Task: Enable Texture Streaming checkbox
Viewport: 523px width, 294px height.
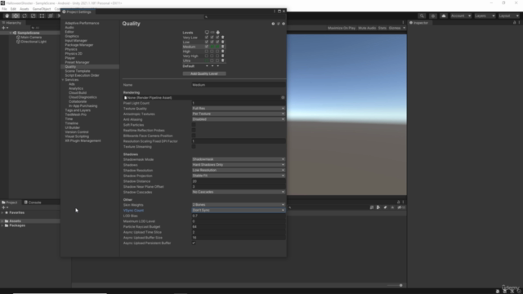Action: (x=194, y=147)
